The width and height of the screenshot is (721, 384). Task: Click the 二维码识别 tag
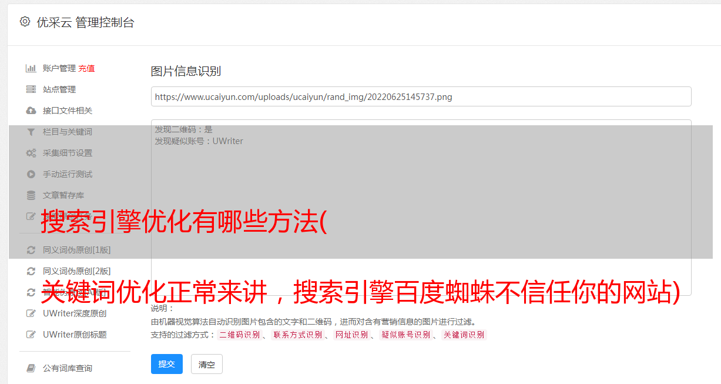point(239,335)
